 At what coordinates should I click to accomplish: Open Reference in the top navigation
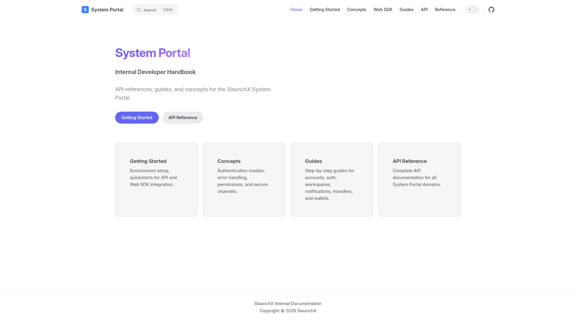[x=445, y=10]
